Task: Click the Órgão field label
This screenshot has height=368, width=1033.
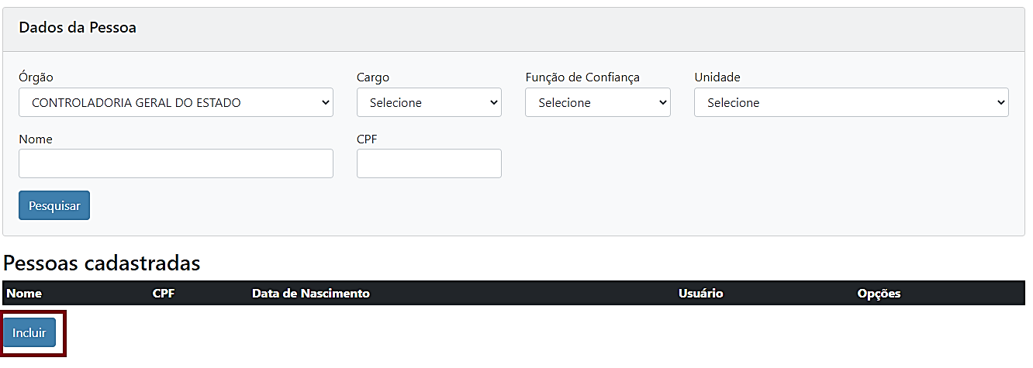Action: pos(36,77)
